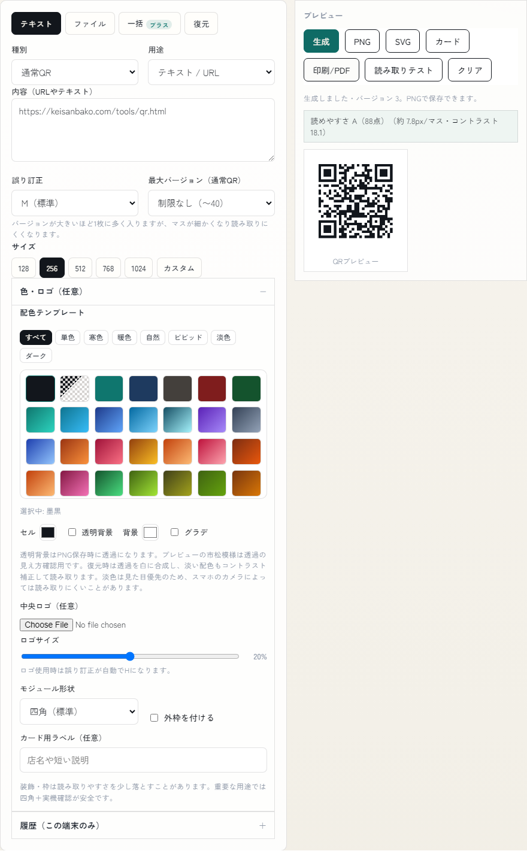Enable the 外枠を付ける checkbox
This screenshot has height=851, width=527.
(x=154, y=717)
